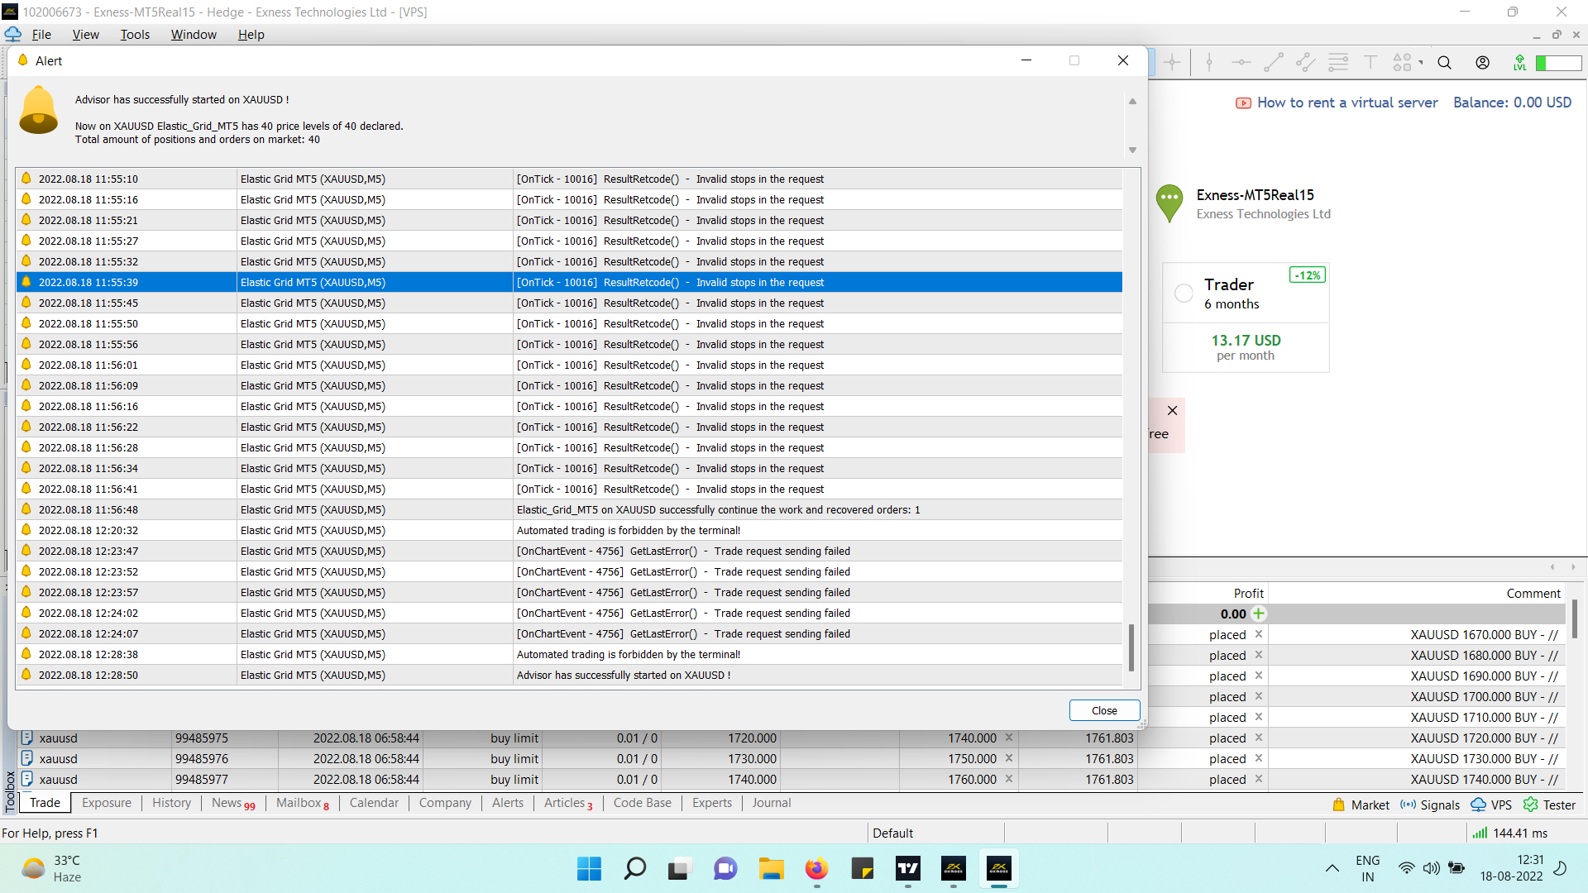Click connection status 144.41 ms

(1509, 833)
